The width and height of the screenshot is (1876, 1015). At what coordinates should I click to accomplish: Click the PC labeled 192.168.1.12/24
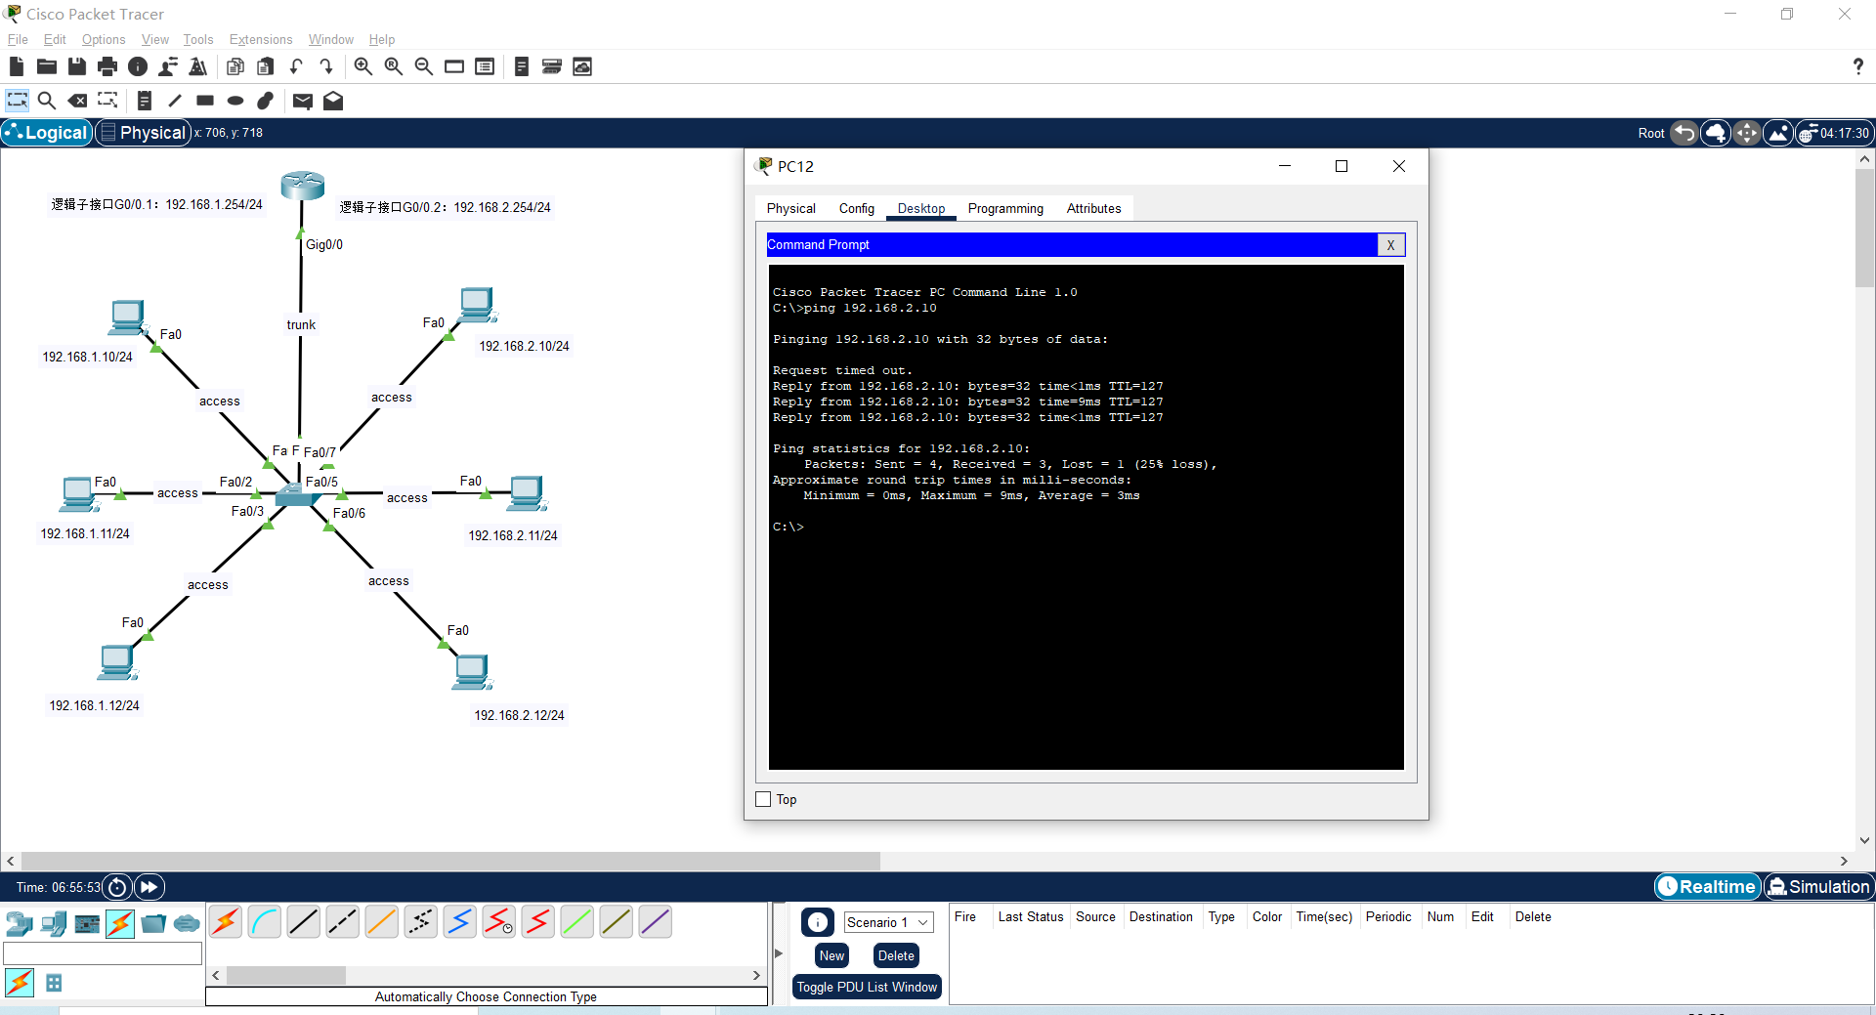click(118, 662)
